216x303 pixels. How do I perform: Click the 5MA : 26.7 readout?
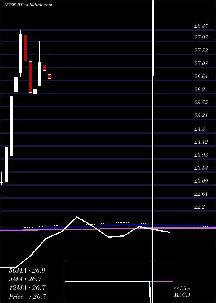click(x=25, y=279)
